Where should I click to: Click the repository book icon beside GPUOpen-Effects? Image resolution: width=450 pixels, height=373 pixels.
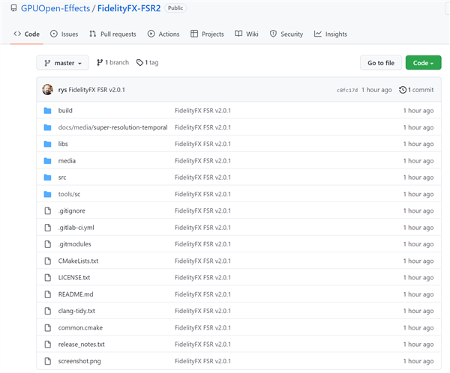[x=13, y=8]
